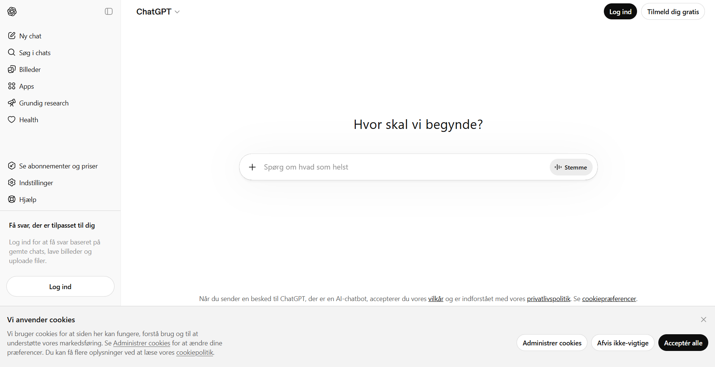Viewport: 715px width, 367px height.
Task: Focus the Spørg om hvad som helst field
Action: coord(405,167)
